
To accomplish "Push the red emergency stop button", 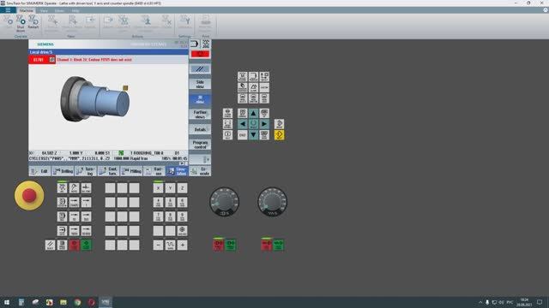I will click(x=29, y=196).
